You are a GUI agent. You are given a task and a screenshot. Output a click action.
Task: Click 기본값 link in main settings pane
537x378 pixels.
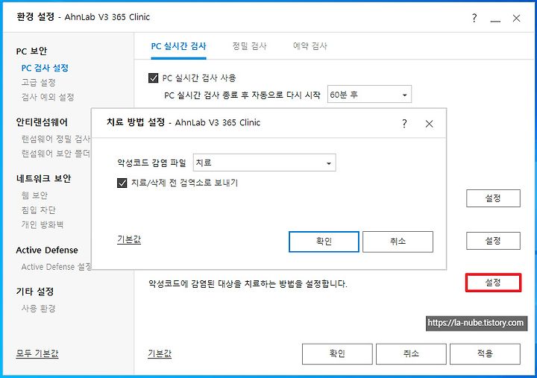tap(160, 353)
